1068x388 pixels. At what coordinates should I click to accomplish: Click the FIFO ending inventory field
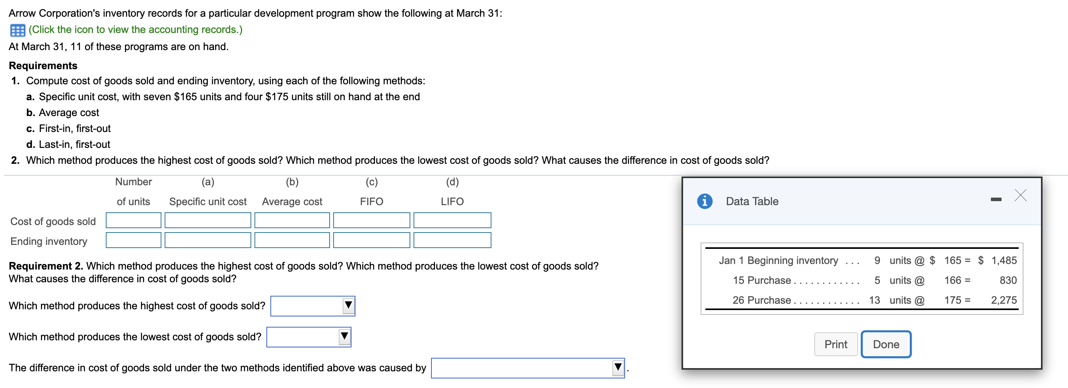371,240
